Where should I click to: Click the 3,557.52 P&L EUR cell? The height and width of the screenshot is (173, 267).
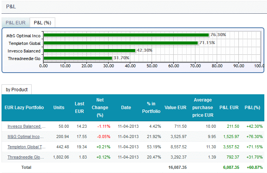tap(231, 147)
